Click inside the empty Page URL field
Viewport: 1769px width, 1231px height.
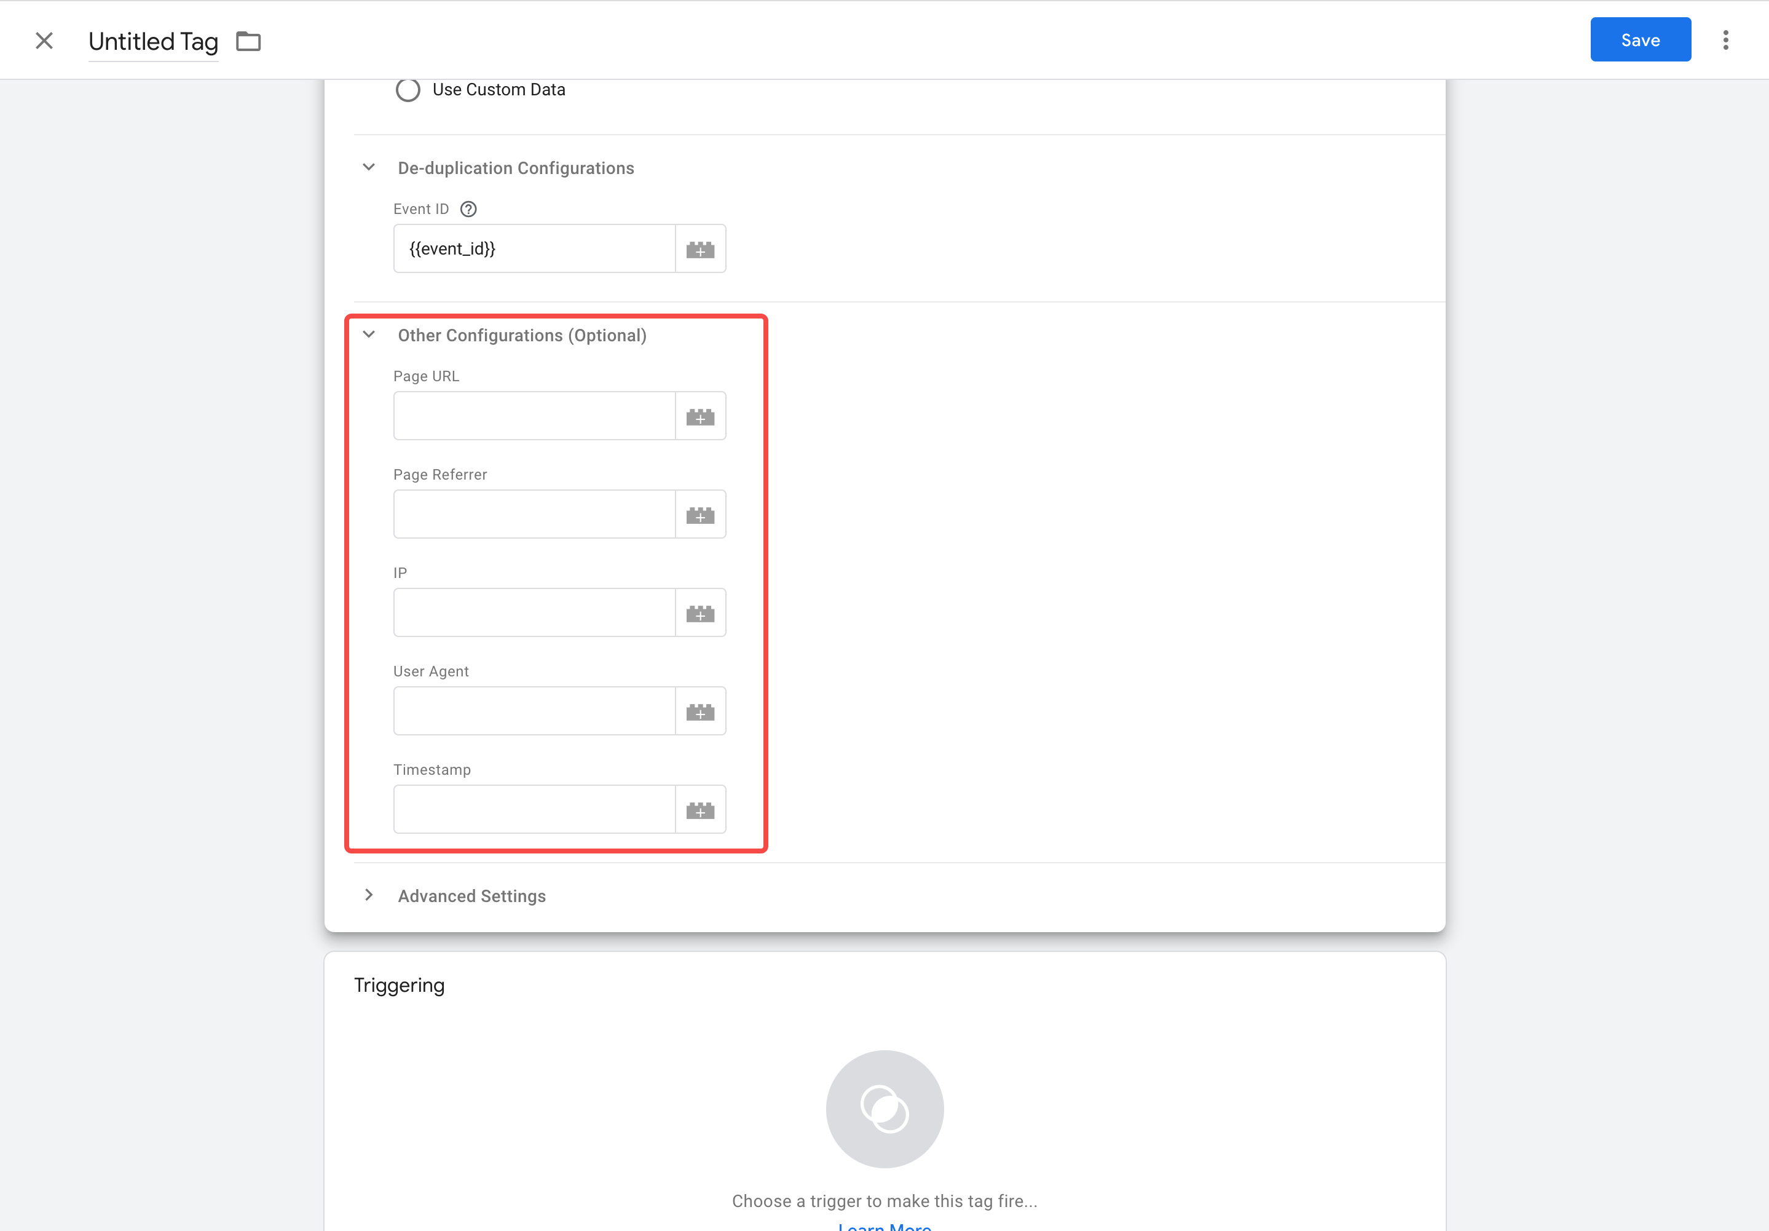pos(534,416)
